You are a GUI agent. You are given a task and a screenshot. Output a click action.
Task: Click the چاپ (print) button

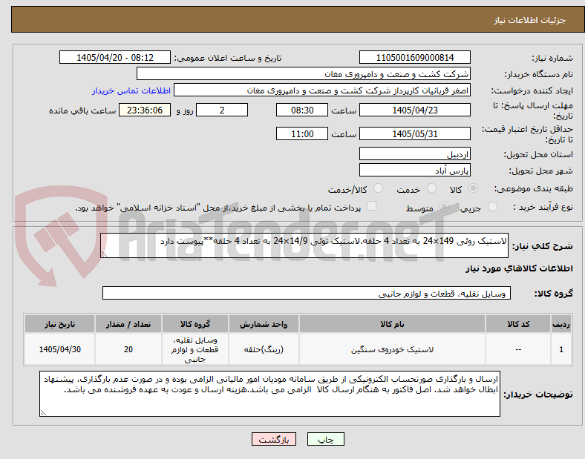(325, 439)
